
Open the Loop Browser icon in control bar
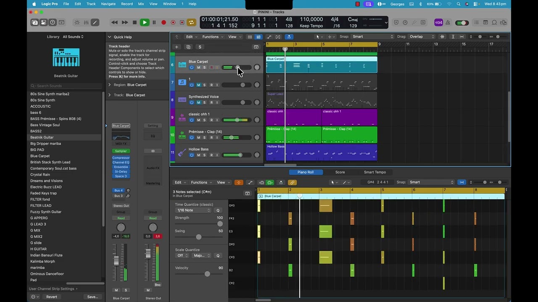click(494, 23)
